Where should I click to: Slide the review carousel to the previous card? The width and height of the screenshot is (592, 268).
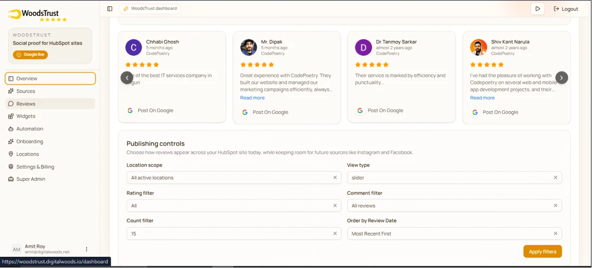click(127, 78)
